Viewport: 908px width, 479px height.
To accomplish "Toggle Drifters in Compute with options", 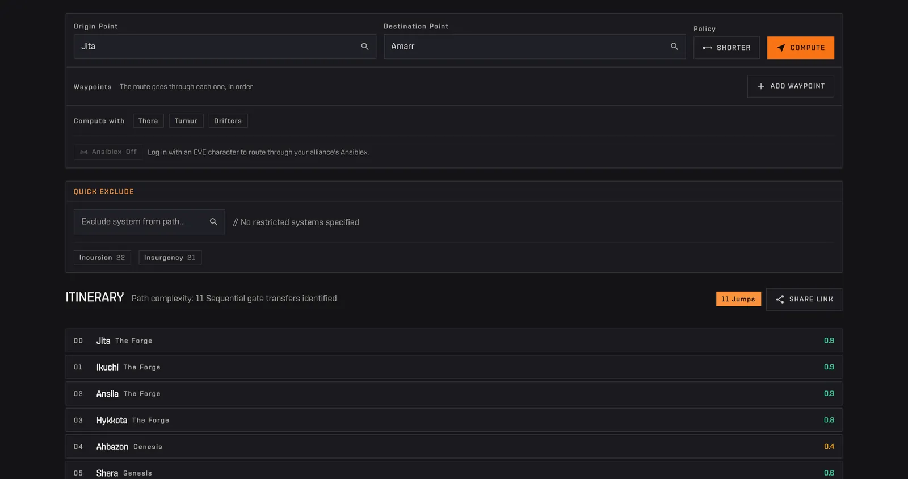I will [228, 121].
